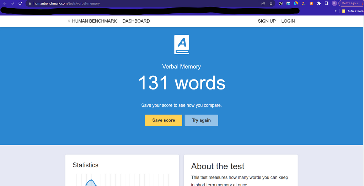Open the profile avatar labeled P
This screenshot has height=186, width=364.
coord(334,3)
